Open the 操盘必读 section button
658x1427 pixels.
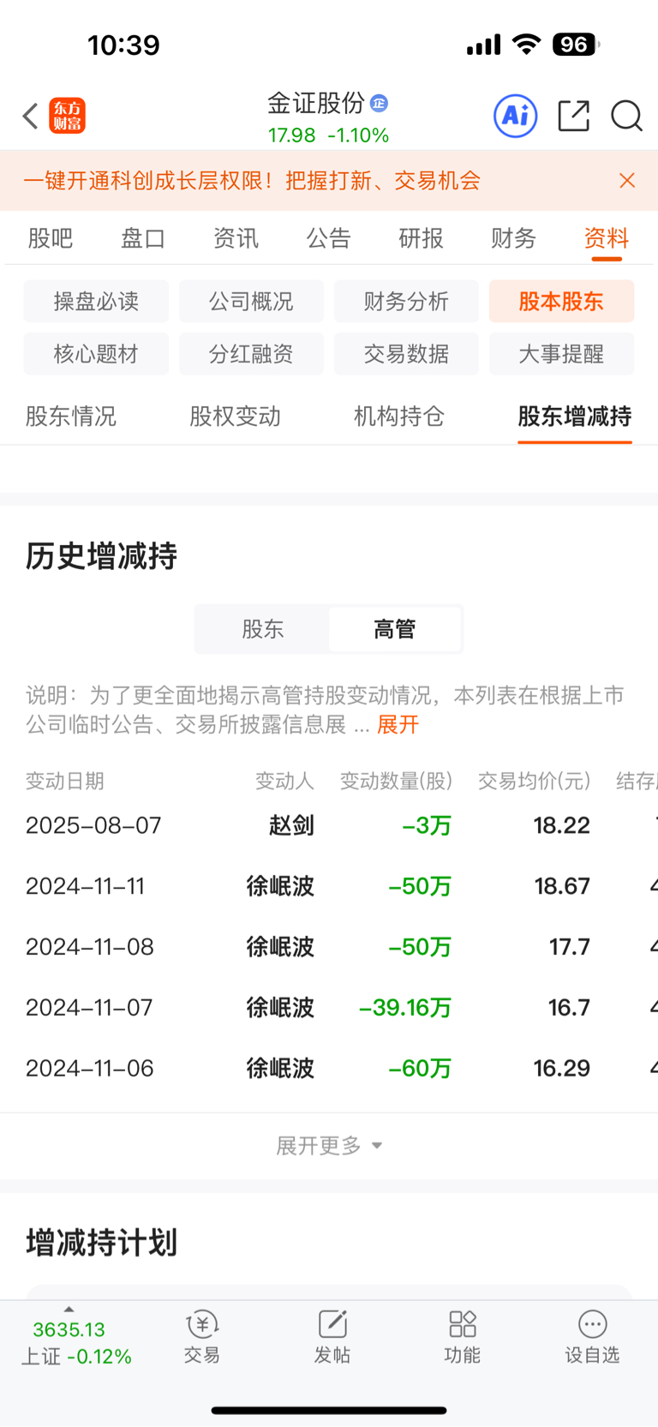point(96,302)
